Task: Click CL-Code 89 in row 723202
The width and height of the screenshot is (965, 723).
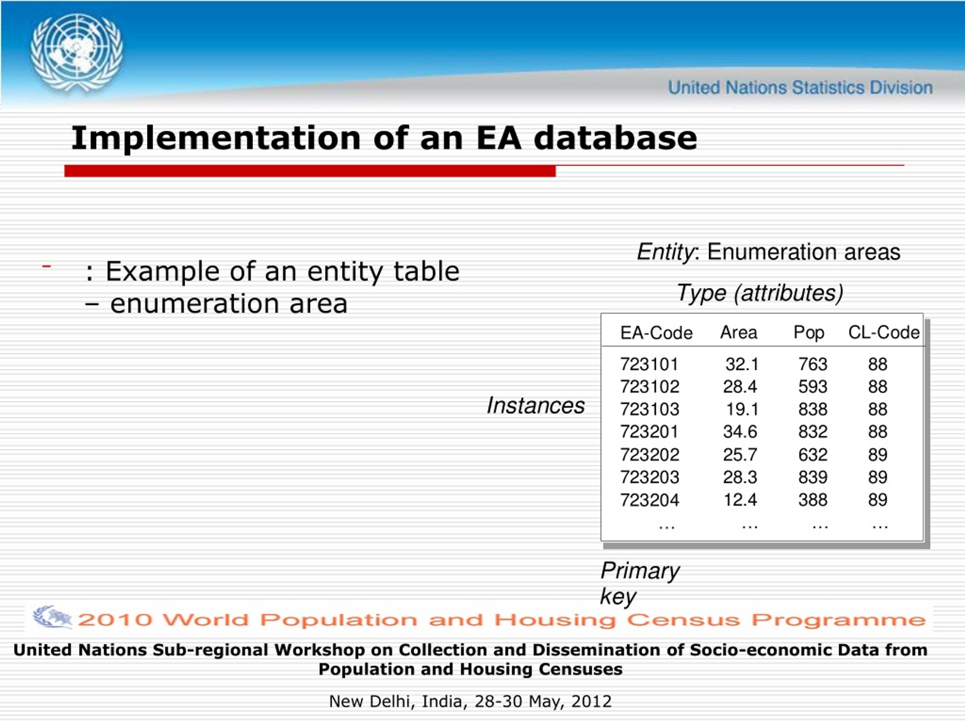Action: (878, 455)
